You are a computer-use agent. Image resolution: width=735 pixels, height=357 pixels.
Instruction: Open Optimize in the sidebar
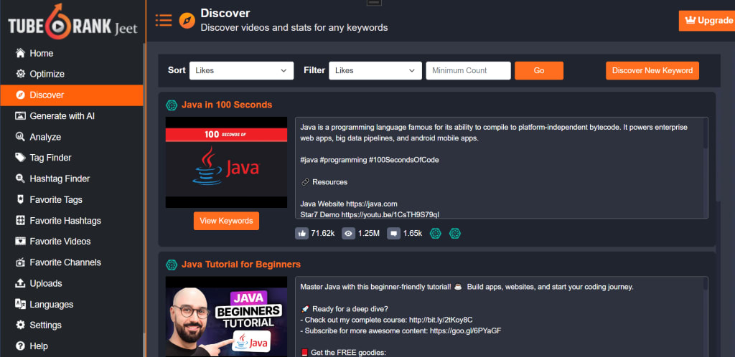(71, 74)
